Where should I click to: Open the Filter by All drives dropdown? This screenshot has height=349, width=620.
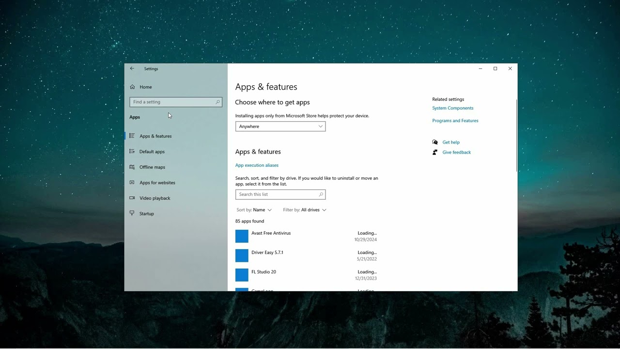pyautogui.click(x=305, y=210)
